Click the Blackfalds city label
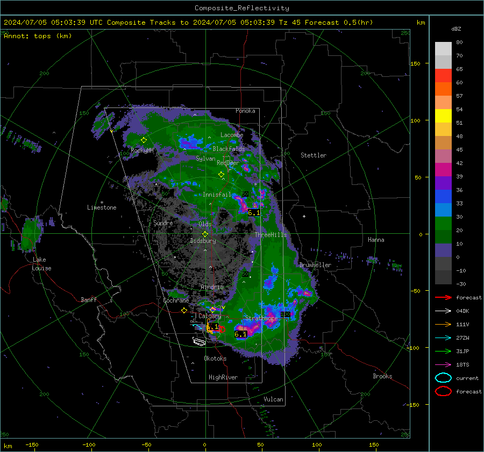Viewport: 484px width, 452px height. (x=229, y=149)
